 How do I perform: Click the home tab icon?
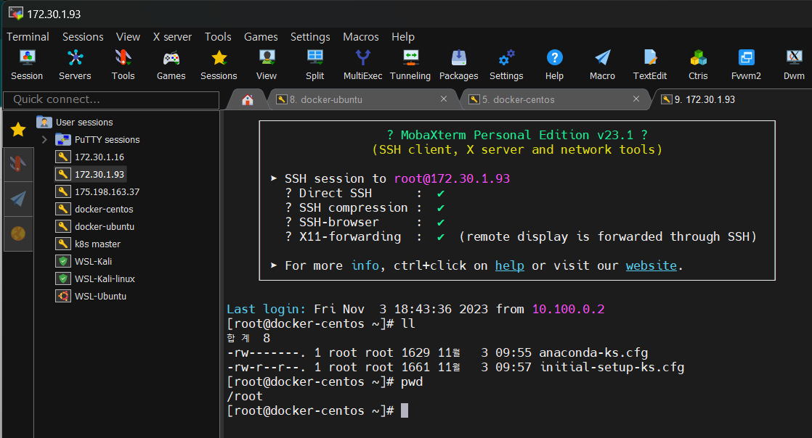[248, 99]
